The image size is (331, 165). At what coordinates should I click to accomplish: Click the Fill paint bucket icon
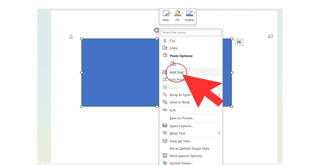(177, 14)
